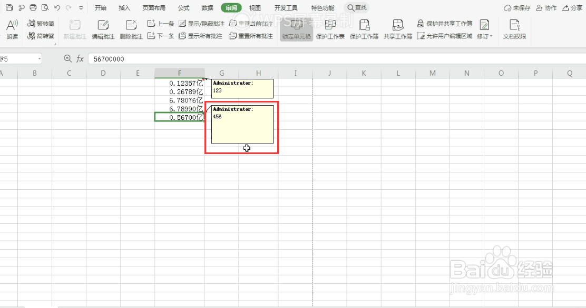
Task: Click 编辑批注 edit comment button
Action: (x=103, y=29)
